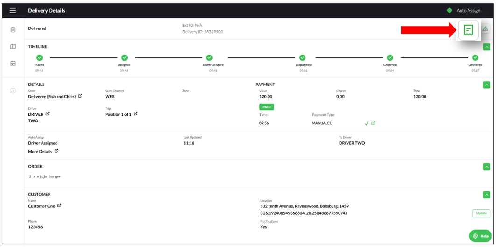Open the More Details external link icon
Screen dimensions: 496x247
pyautogui.click(x=57, y=151)
